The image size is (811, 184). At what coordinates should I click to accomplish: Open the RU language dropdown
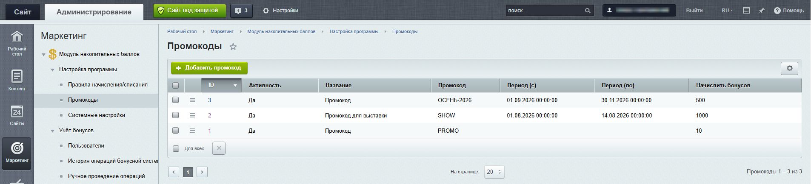(727, 11)
